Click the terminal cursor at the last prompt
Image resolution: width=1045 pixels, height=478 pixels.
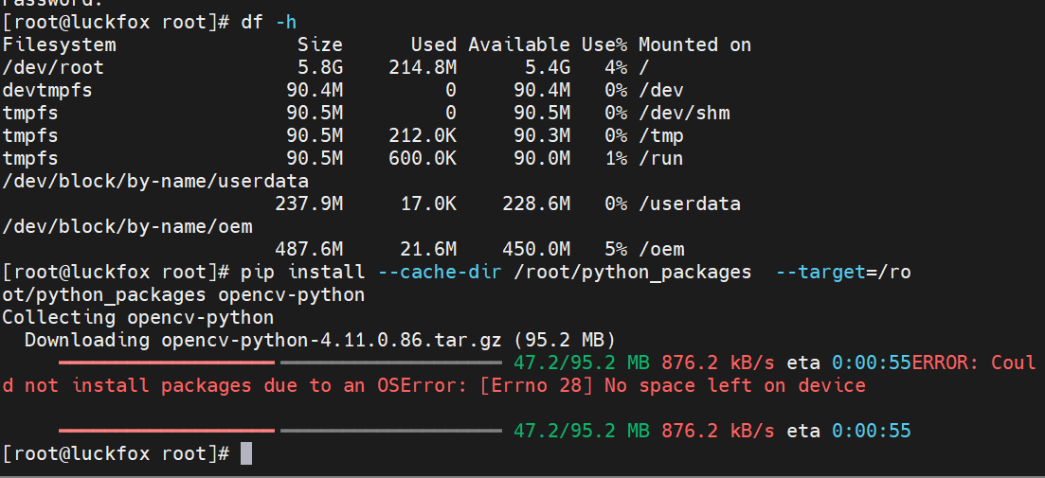[x=246, y=453]
